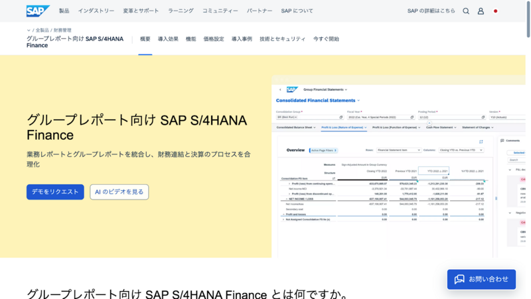Expand breadcrumb chevron before 全製品
This screenshot has height=299, width=531.
(29, 30)
